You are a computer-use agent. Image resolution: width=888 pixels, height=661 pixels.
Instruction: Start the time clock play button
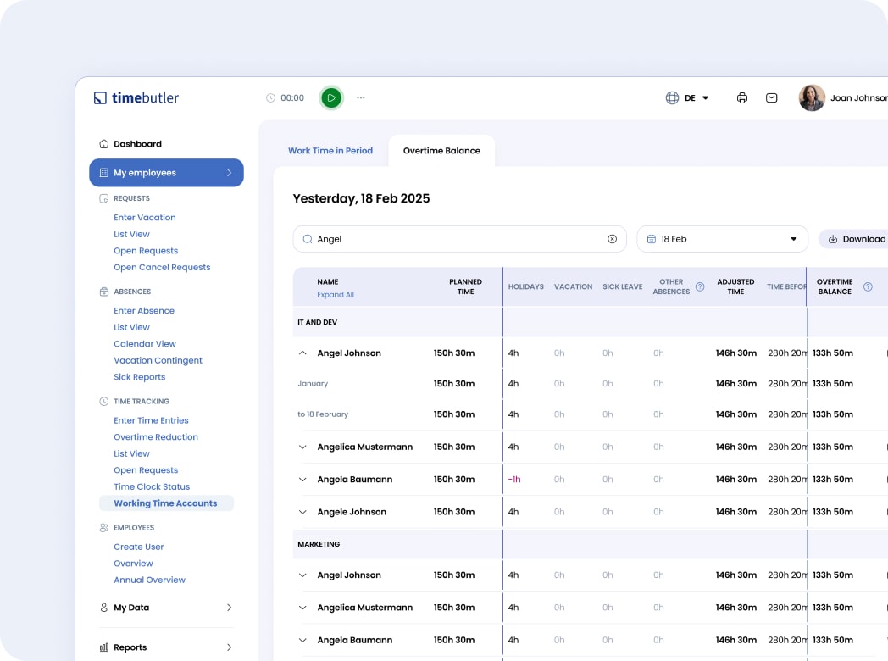[331, 98]
